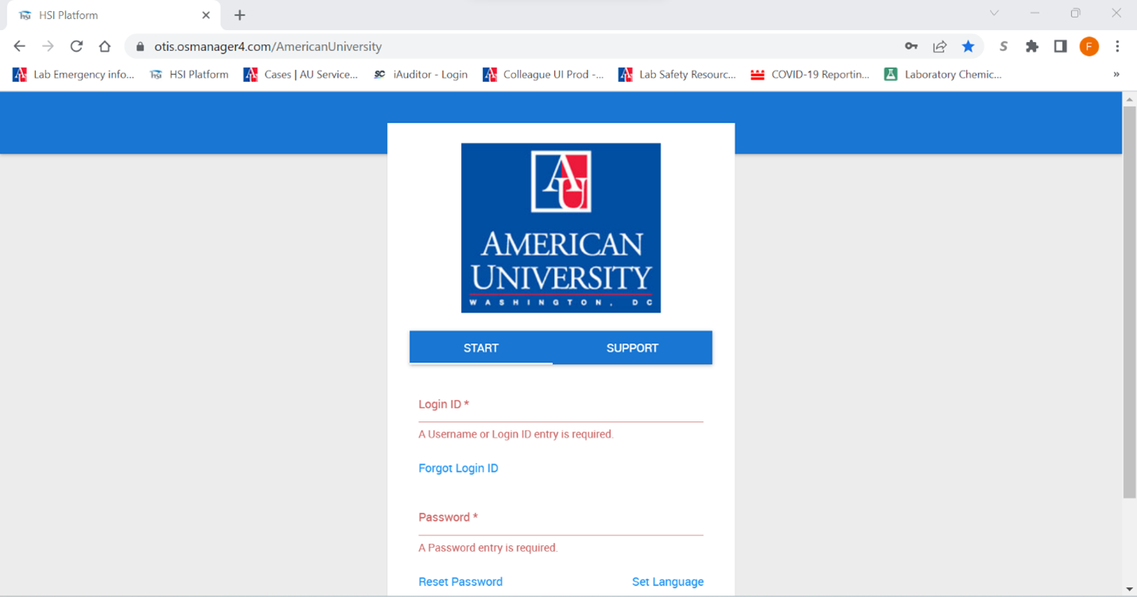This screenshot has height=597, width=1137.
Task: Toggle the browser side panel
Action: coord(1060,46)
